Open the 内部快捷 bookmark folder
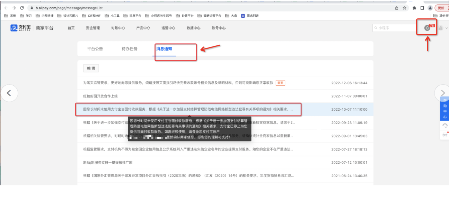Screen dimensions: 449x197 pyautogui.click(x=45, y=16)
